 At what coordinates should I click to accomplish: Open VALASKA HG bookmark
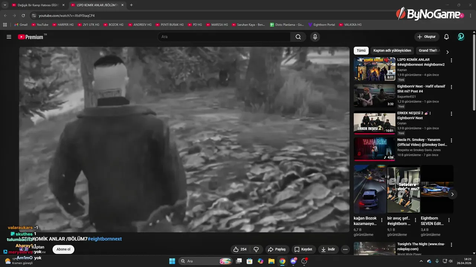[x=350, y=24]
